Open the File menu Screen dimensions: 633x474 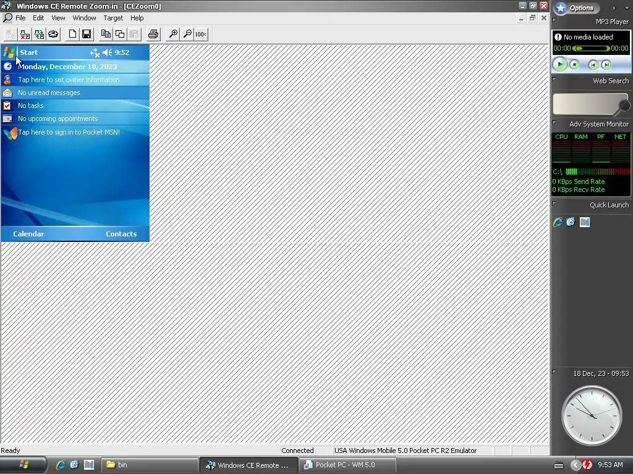20,18
